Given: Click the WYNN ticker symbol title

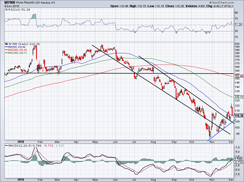Looking at the screenshot, I should tap(9, 2).
